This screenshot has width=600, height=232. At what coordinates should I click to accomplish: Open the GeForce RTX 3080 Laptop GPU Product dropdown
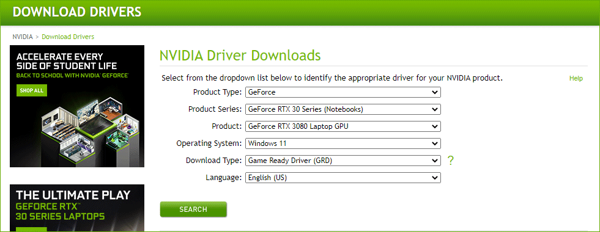point(343,126)
